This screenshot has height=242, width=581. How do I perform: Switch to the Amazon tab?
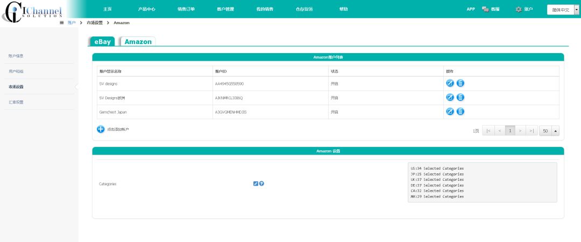click(x=138, y=42)
